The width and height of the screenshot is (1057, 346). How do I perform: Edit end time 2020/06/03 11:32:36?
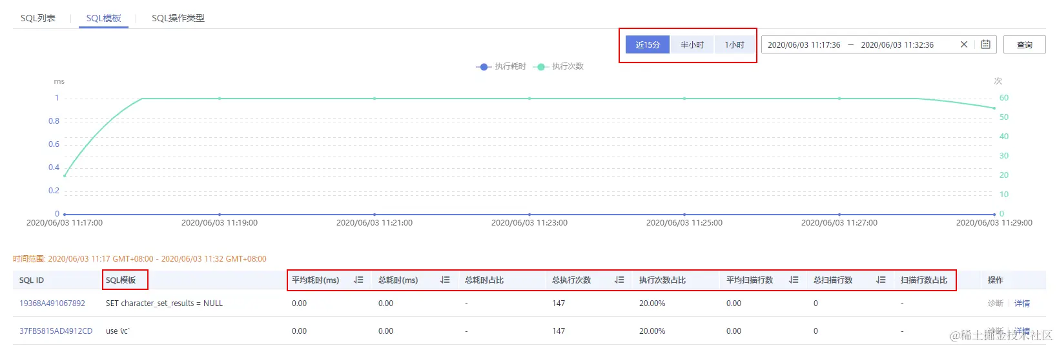(x=897, y=44)
